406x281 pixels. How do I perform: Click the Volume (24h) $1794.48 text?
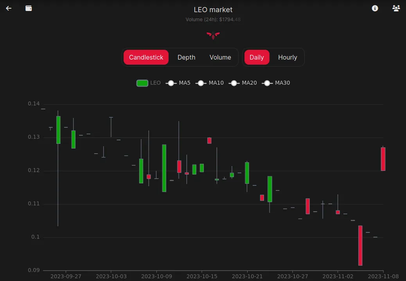[x=213, y=20]
